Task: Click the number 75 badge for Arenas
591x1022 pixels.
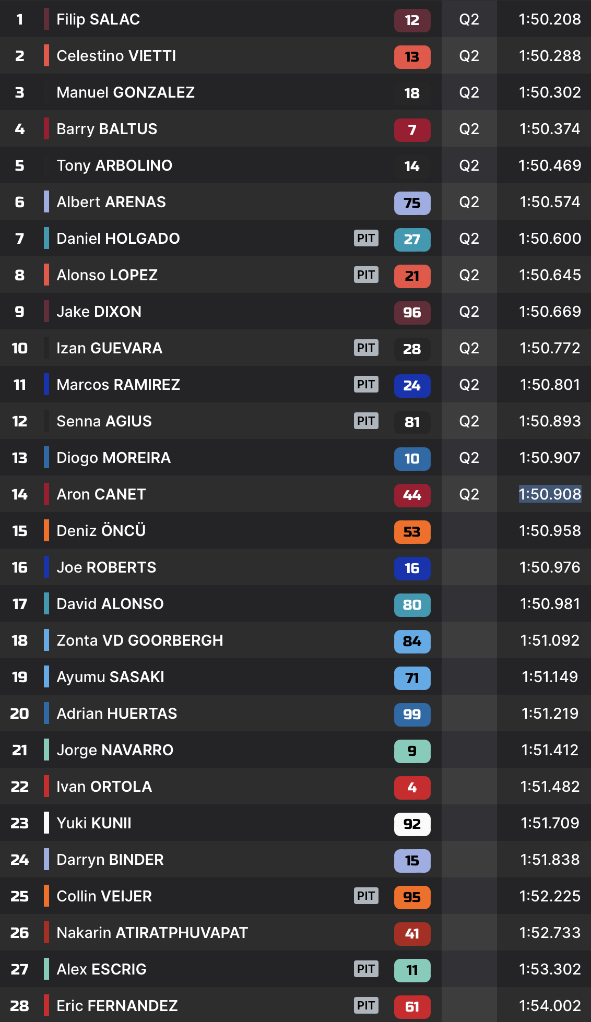Action: click(412, 203)
